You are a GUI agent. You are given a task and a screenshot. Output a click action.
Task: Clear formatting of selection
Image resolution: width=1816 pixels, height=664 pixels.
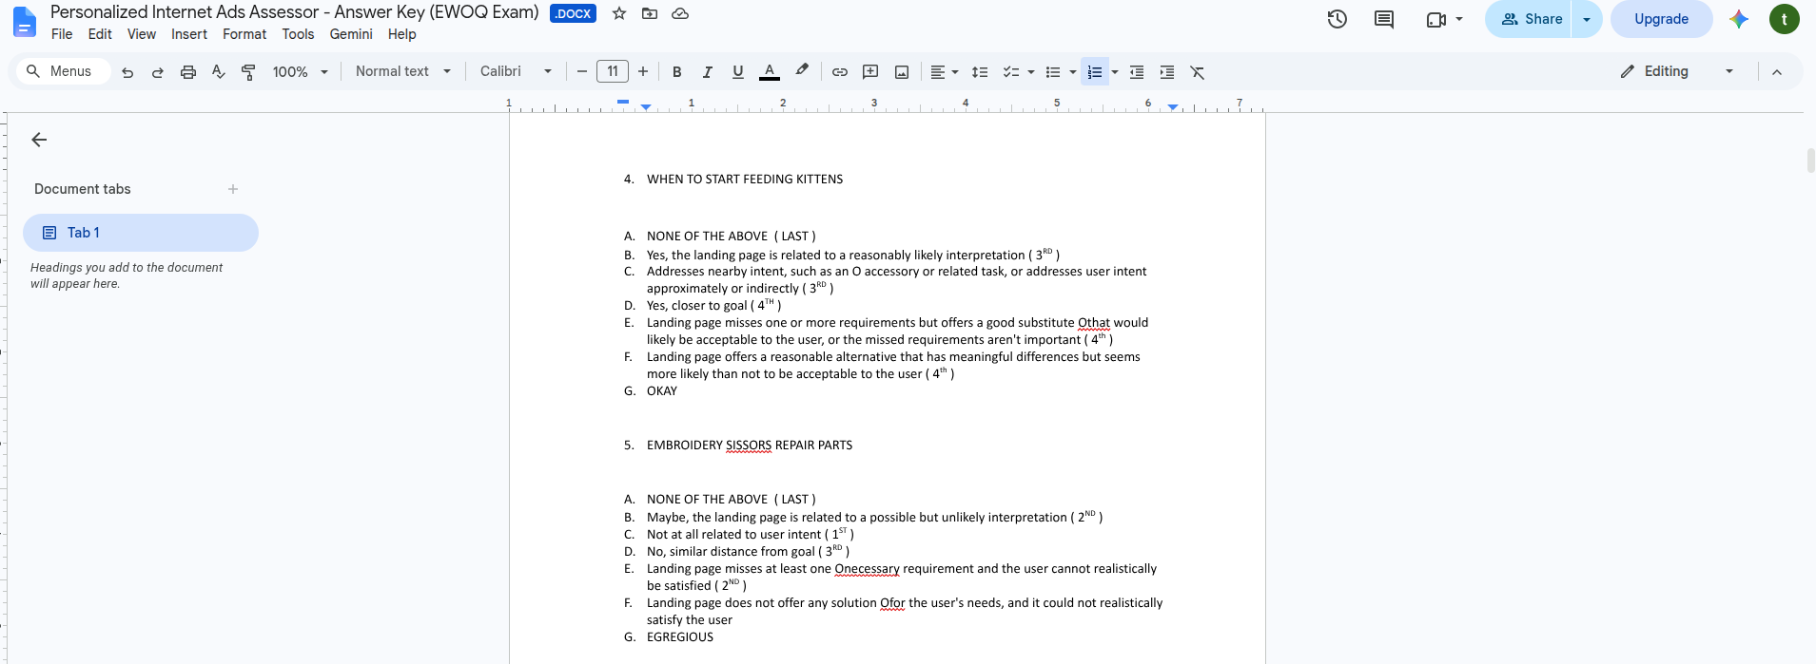[x=1198, y=72]
